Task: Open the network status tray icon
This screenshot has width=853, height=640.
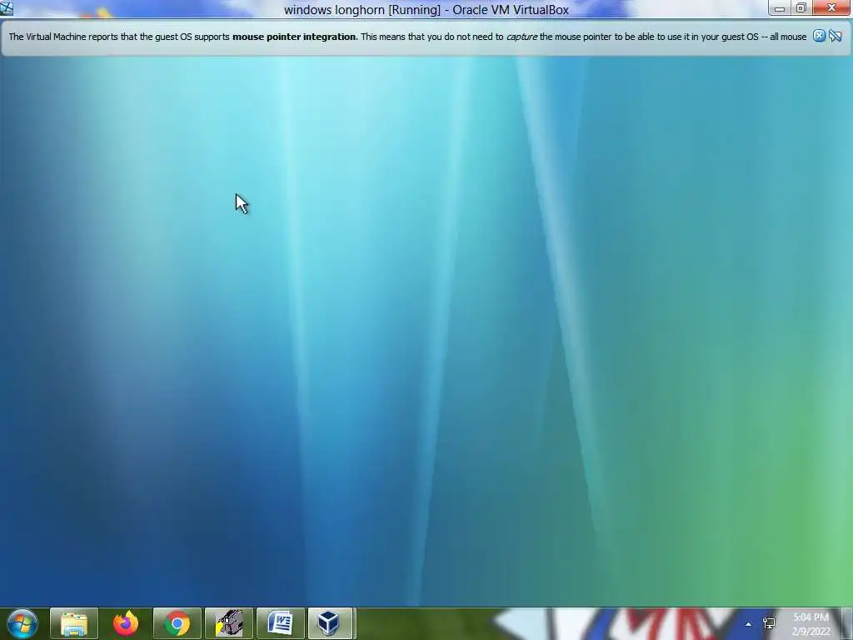Action: click(769, 623)
